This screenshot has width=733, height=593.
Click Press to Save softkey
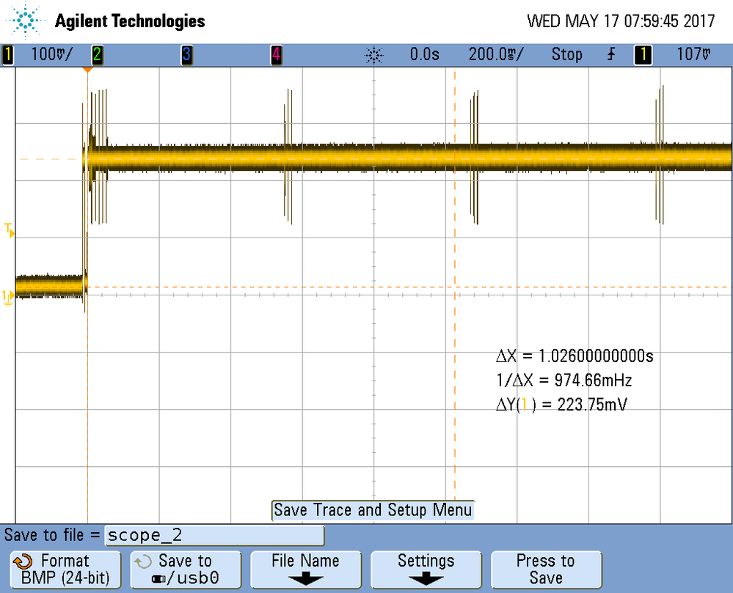546,570
